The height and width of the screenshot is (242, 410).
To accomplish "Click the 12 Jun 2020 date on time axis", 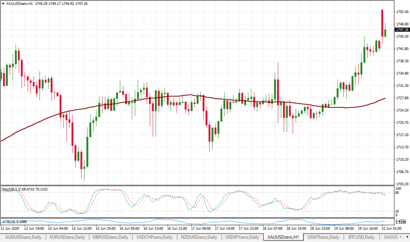I will tap(10, 228).
